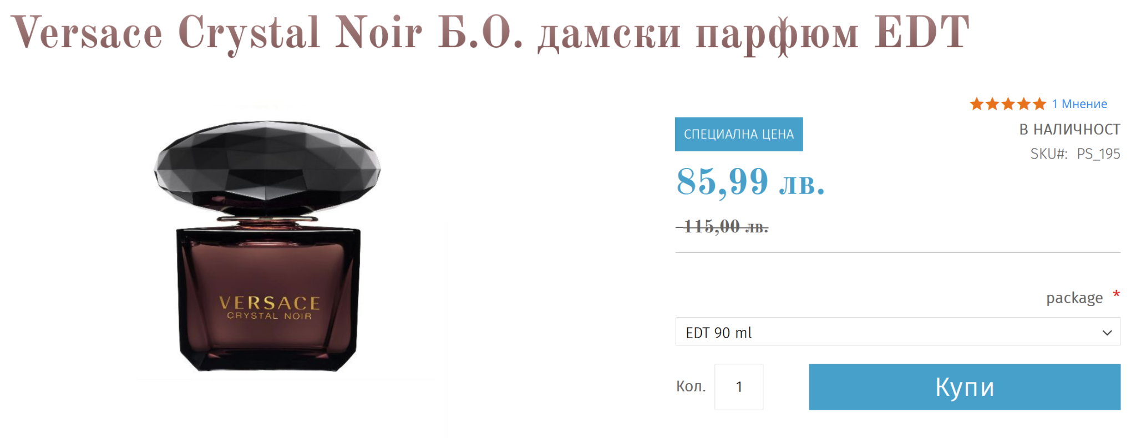1136x438 pixels.
Task: Add to cart with the 'Купи' button
Action: click(x=965, y=387)
